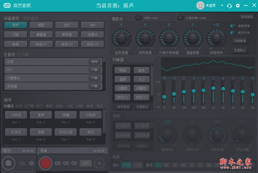Toggle the 话筒+10db switch
The image size is (258, 173).
point(139,18)
